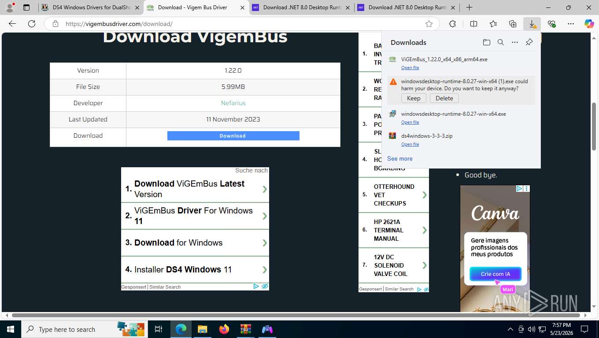Expand ViGEmBus Driver For Windows 11 arrow
The height and width of the screenshot is (338, 599).
(x=265, y=216)
